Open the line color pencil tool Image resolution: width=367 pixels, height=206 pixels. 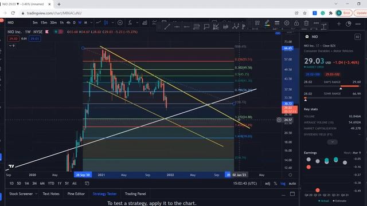(267, 23)
